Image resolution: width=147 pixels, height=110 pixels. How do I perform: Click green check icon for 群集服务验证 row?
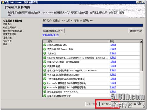(x=45, y=66)
